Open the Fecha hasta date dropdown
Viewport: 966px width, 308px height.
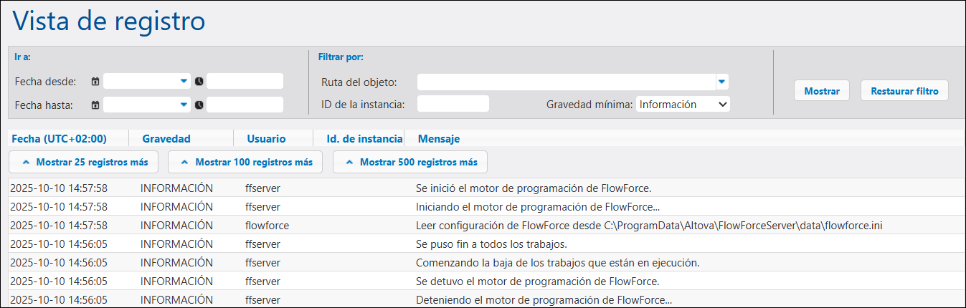(x=184, y=105)
